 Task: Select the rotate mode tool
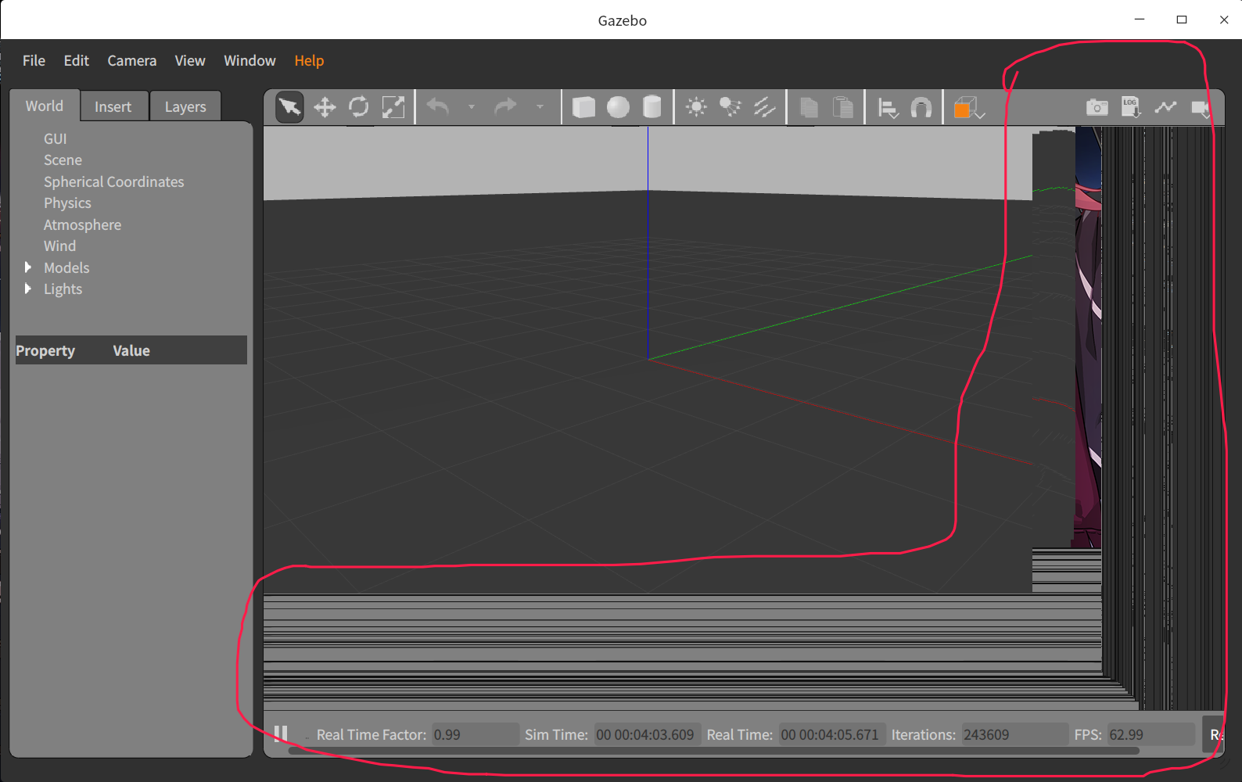click(x=359, y=107)
